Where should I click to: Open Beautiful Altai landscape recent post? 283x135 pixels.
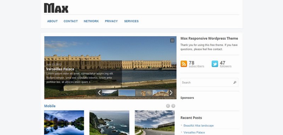pyautogui.click(x=198, y=125)
